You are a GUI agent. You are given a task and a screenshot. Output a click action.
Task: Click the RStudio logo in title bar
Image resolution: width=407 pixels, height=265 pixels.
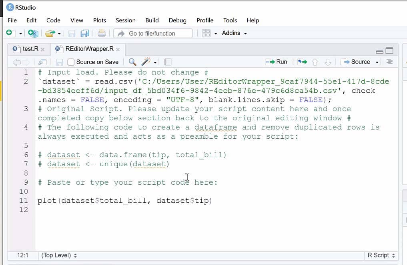pos(10,7)
